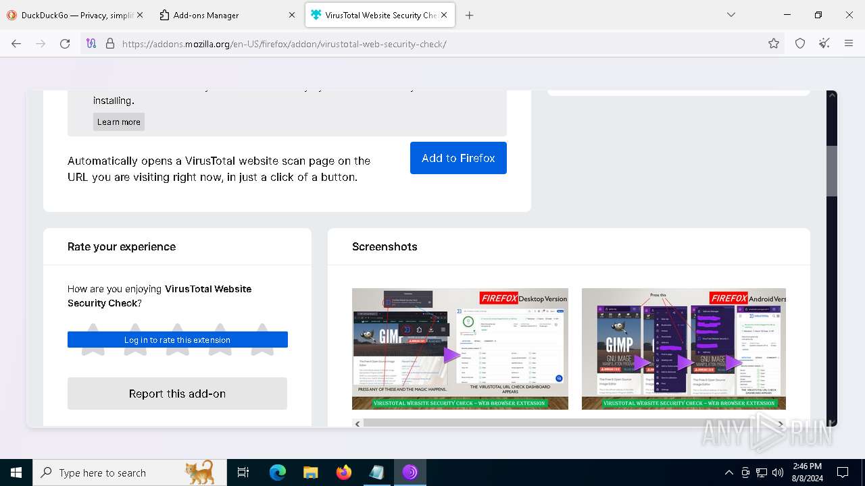Rate the extension with the first star
865x486 pixels.
(93, 340)
